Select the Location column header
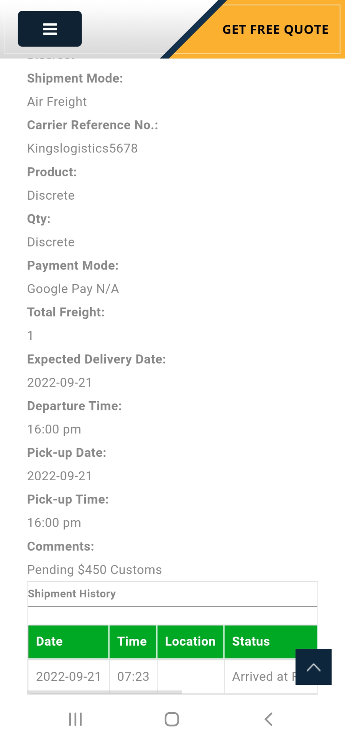Screen dimensions: 345x741 pos(191,642)
